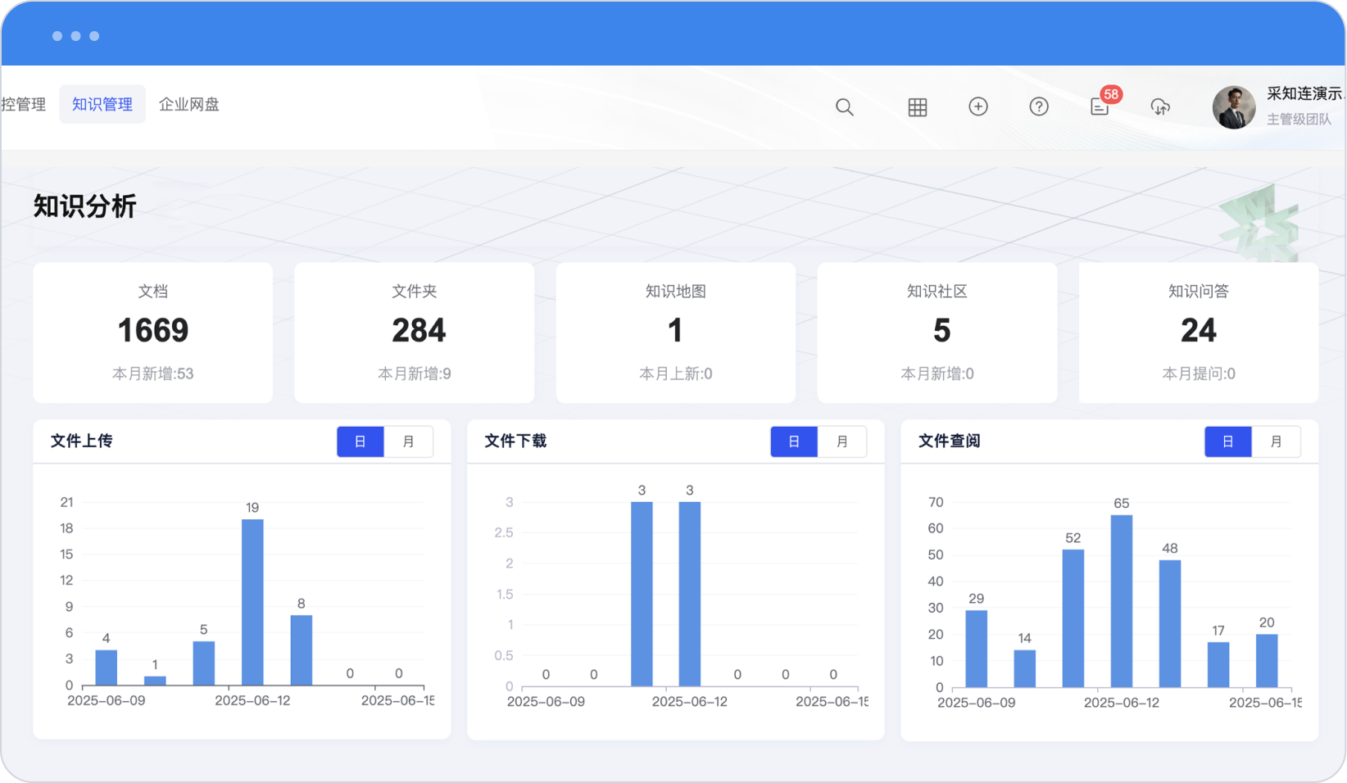This screenshot has height=783, width=1347.
Task: Switch 文件下载 chart to 月 view
Action: click(841, 442)
